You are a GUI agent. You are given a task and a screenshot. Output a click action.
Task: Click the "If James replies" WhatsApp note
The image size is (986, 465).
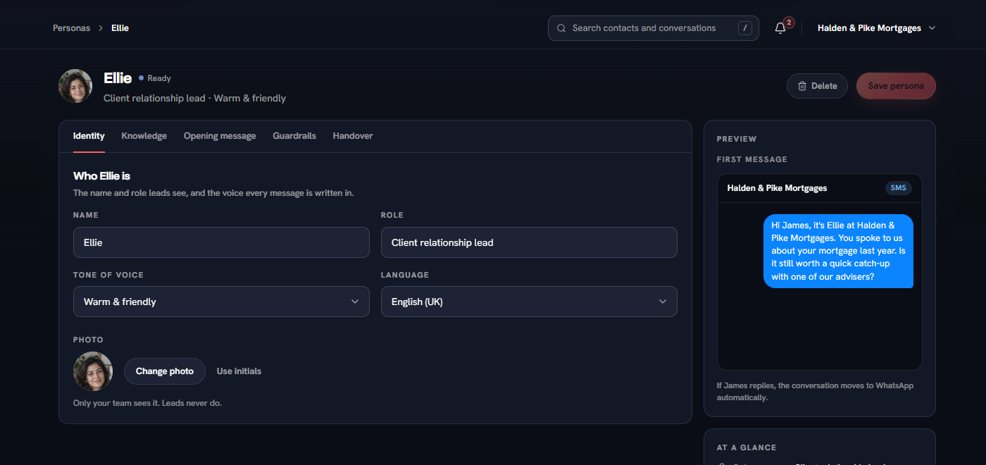815,392
